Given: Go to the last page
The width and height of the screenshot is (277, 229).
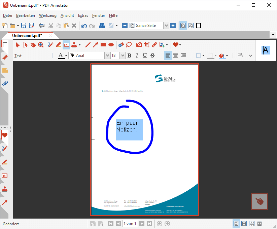Looking at the screenshot, I should click(149, 224).
